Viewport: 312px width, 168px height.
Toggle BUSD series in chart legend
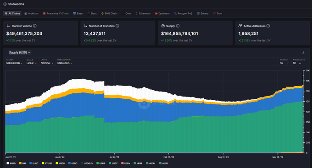click(11, 163)
